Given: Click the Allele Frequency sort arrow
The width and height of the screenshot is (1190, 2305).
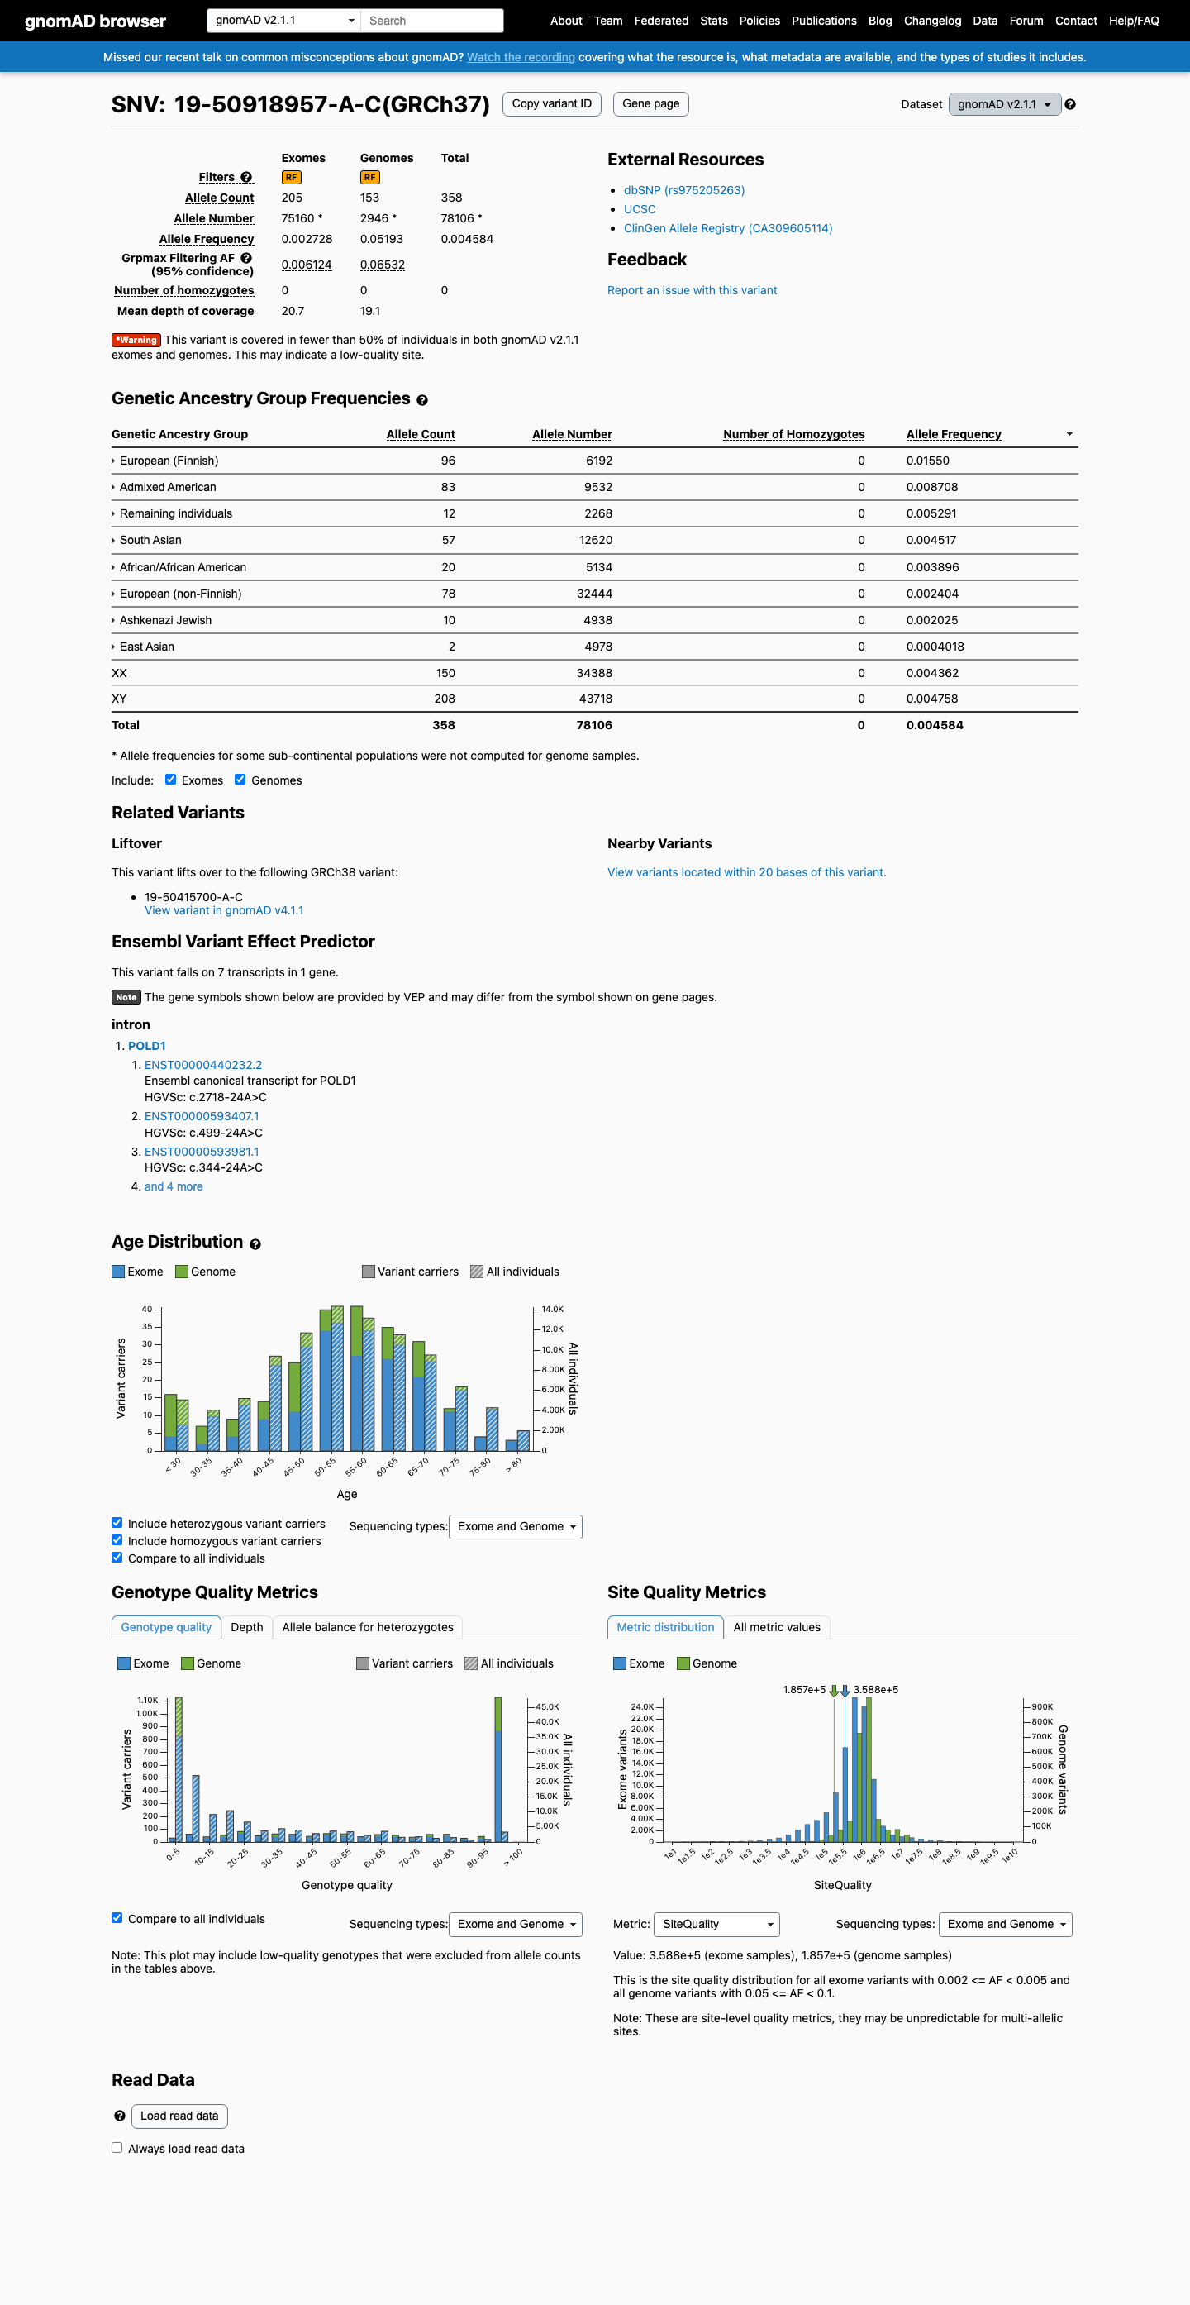Looking at the screenshot, I should coord(1069,434).
